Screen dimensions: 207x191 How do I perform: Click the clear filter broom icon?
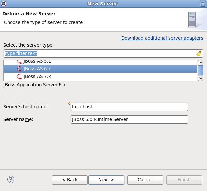(x=199, y=53)
